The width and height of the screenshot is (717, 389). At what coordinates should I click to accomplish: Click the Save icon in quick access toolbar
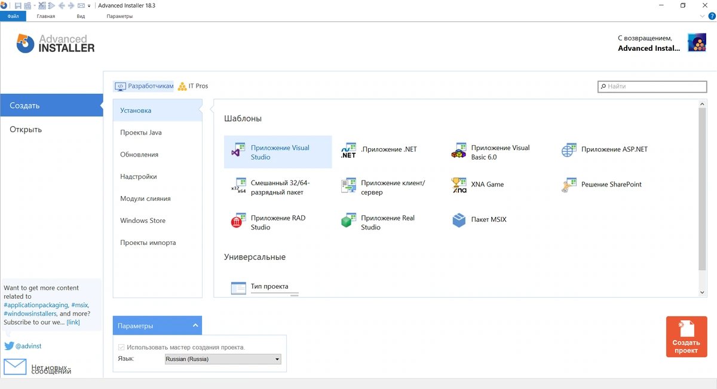(x=19, y=5)
